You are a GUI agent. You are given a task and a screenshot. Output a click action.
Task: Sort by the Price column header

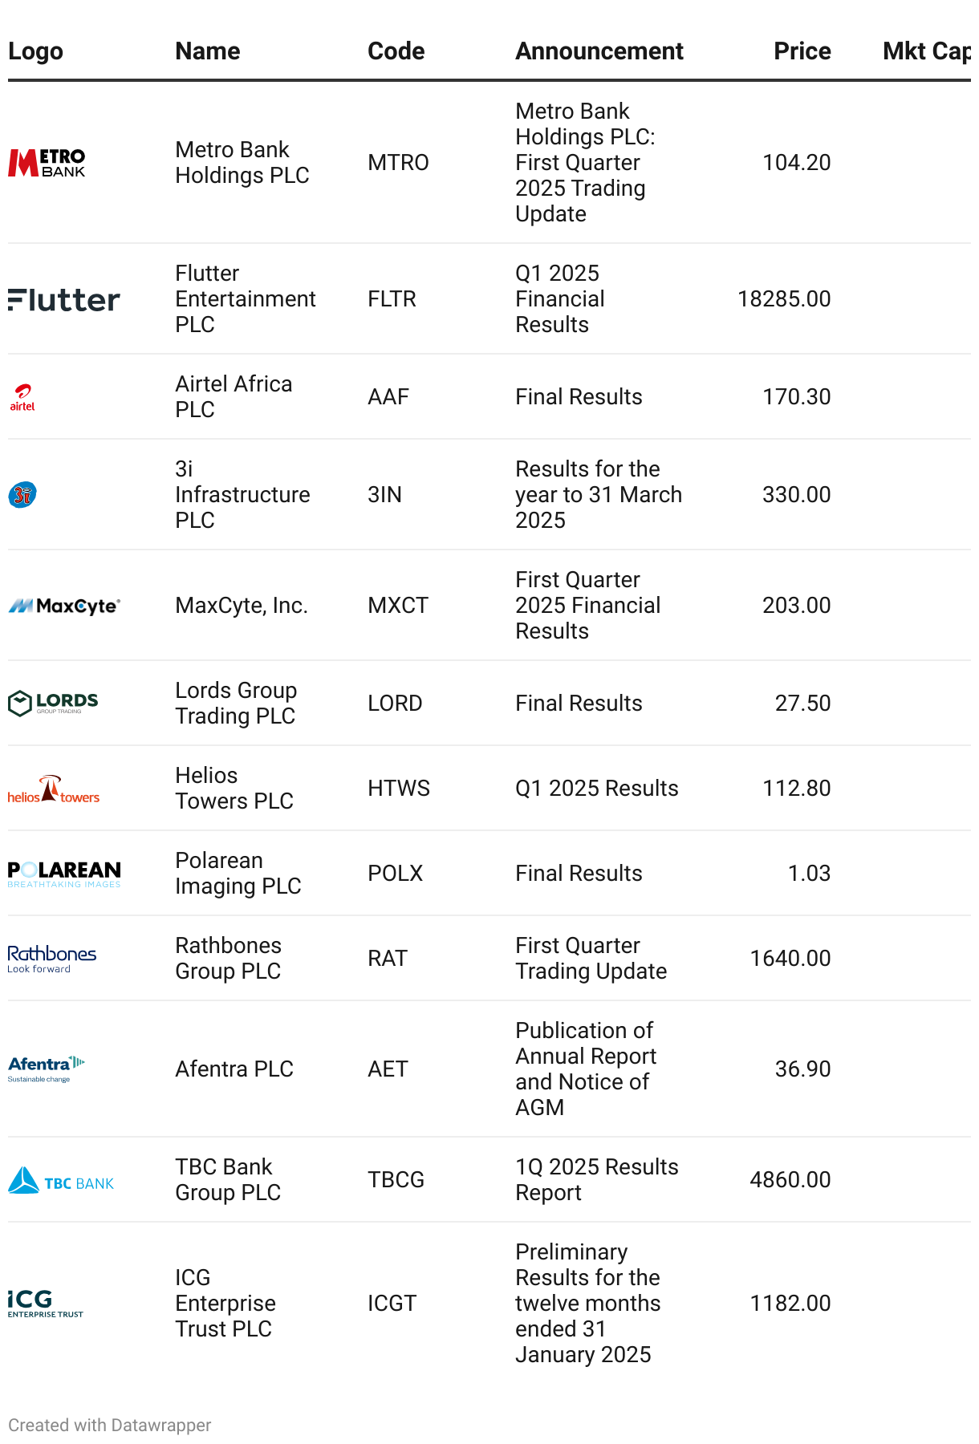pyautogui.click(x=802, y=51)
